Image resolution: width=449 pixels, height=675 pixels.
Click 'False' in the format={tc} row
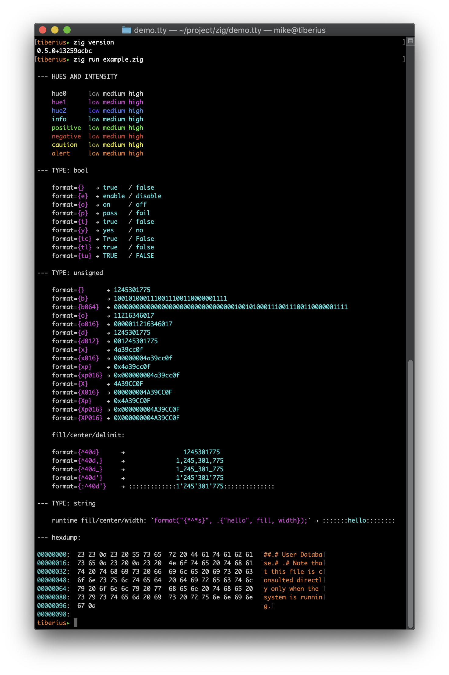[145, 239]
